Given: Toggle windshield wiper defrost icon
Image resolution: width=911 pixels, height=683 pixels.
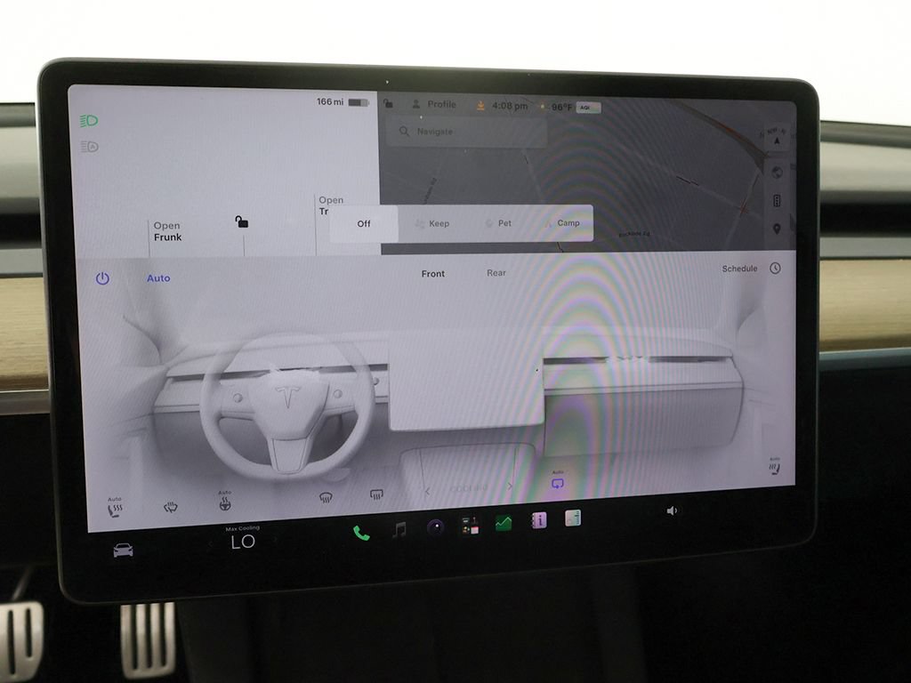Looking at the screenshot, I should 170,507.
